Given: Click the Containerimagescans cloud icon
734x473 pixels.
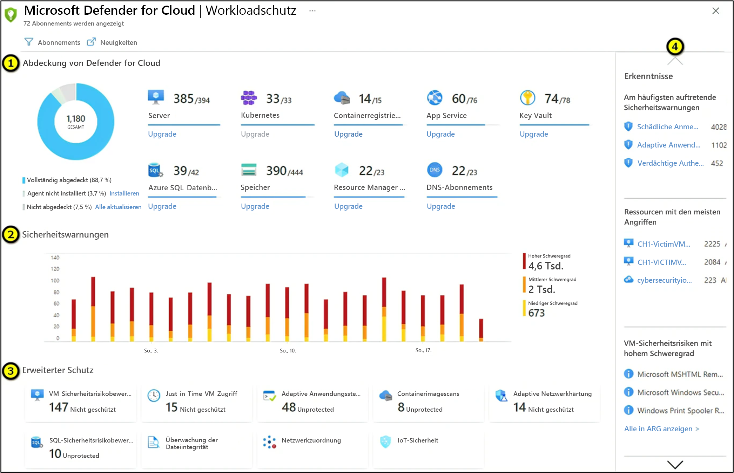Looking at the screenshot, I should [x=386, y=396].
